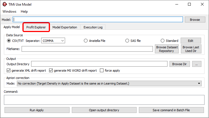Browse for a model file

tap(195, 20)
